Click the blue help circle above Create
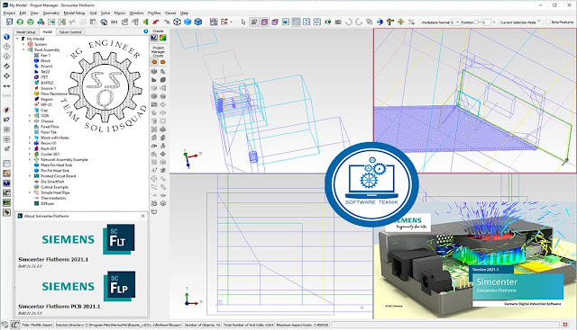Viewport: 577px width, 330px height. [x=146, y=31]
